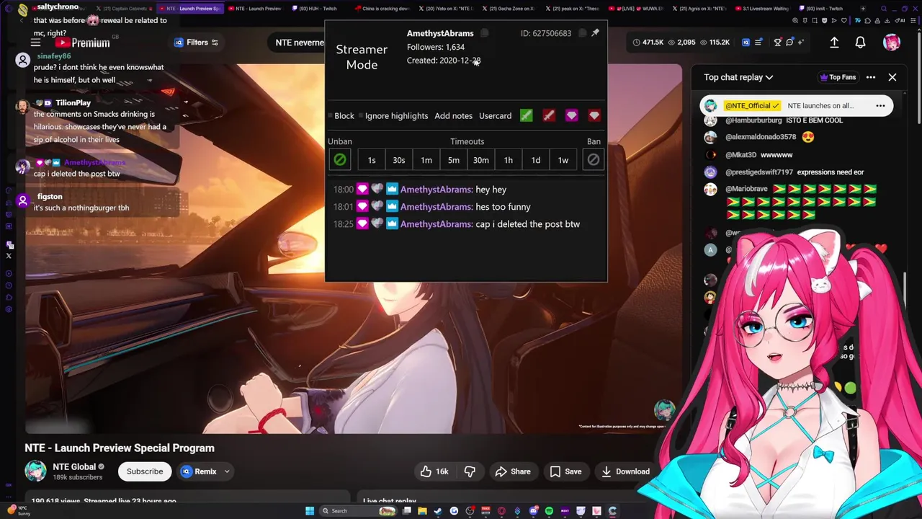
Task: Click username TilionPlay in left chat overlay
Action: 73,103
